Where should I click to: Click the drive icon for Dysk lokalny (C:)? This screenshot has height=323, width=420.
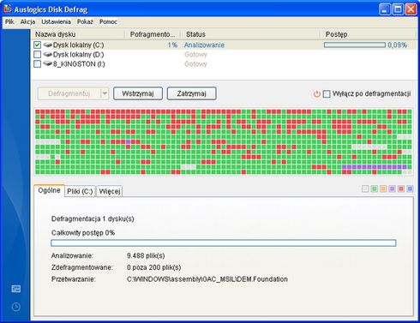click(48, 45)
